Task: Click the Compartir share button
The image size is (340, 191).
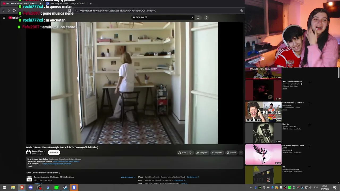Action: [x=202, y=153]
